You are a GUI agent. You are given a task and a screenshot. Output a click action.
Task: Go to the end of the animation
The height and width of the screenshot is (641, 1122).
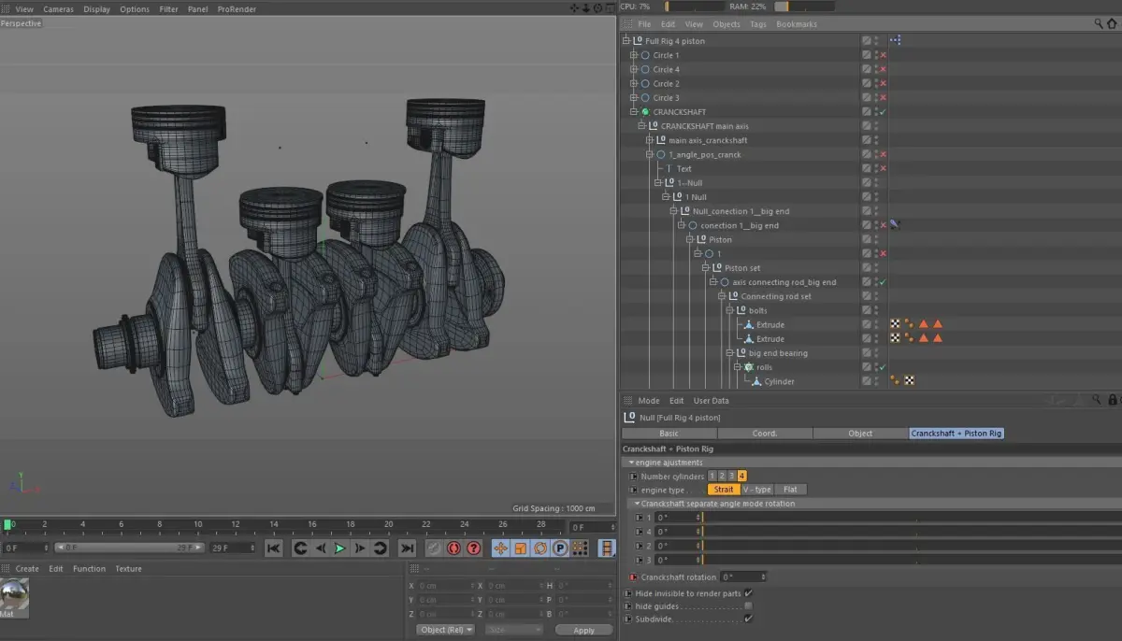[407, 548]
